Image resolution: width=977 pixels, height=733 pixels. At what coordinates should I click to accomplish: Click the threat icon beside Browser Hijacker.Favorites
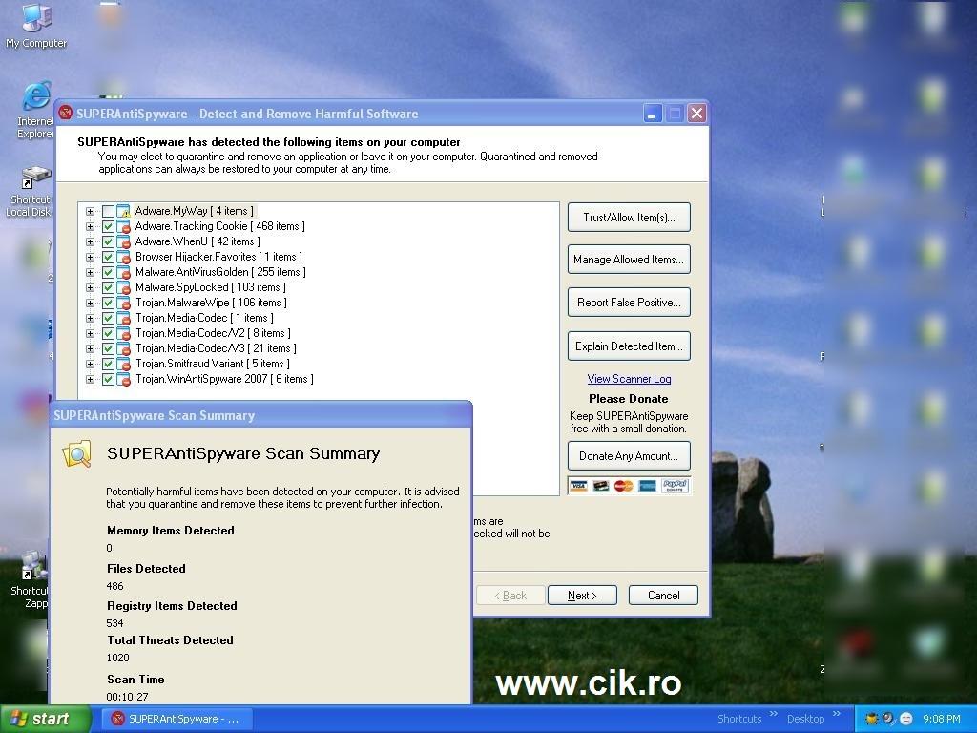pos(123,257)
